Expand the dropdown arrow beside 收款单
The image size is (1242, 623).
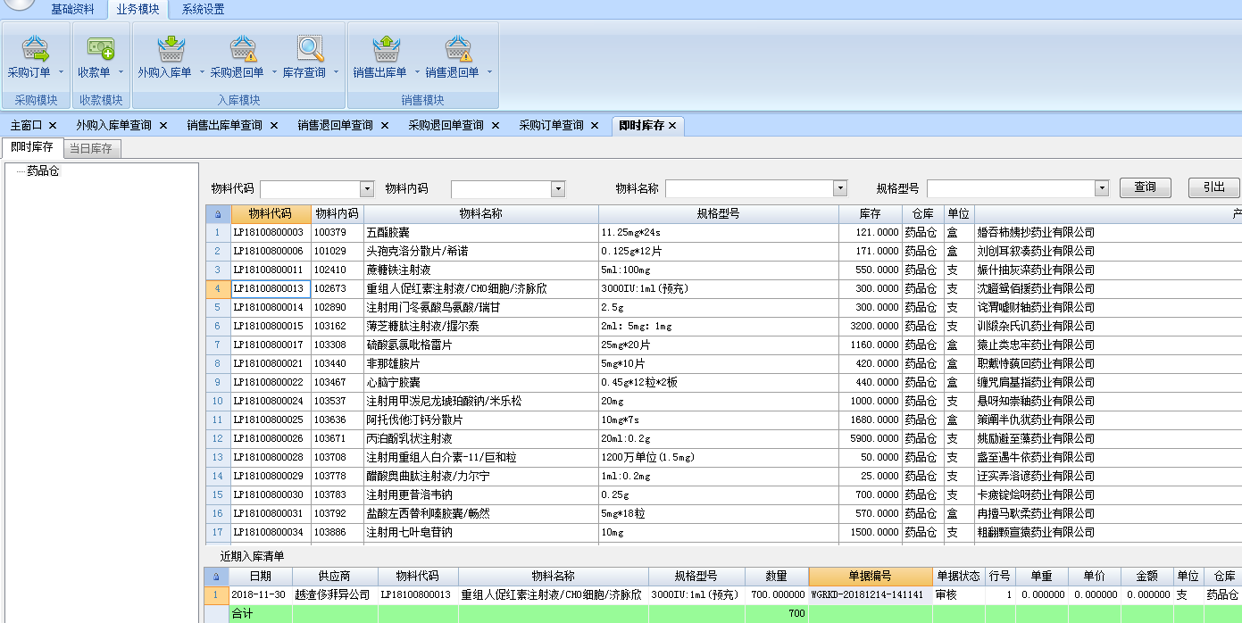[x=121, y=72]
